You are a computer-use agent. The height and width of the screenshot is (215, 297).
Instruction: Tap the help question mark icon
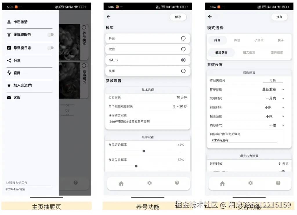pyautogui.click(x=177, y=183)
